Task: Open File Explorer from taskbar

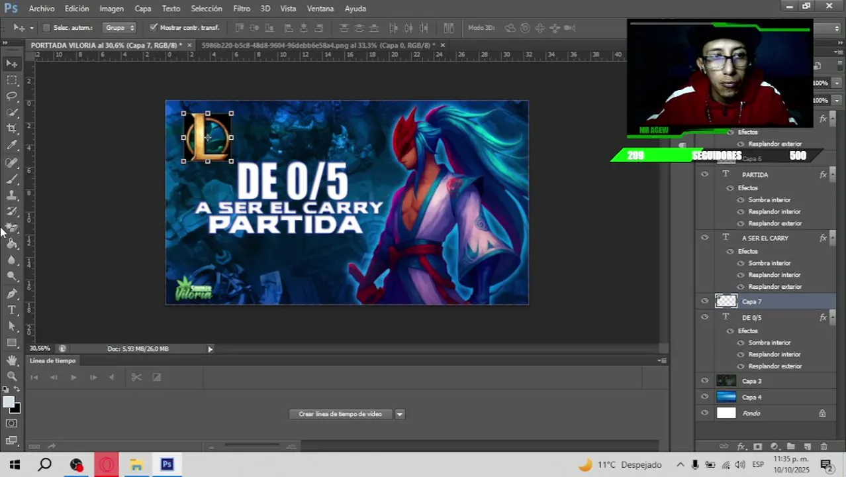Action: pos(136,464)
